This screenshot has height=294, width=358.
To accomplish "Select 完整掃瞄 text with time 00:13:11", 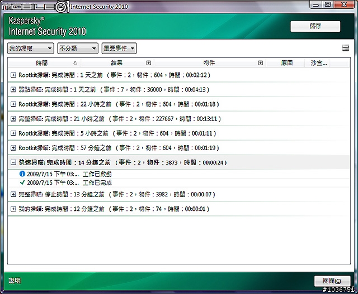I will click(x=120, y=119).
